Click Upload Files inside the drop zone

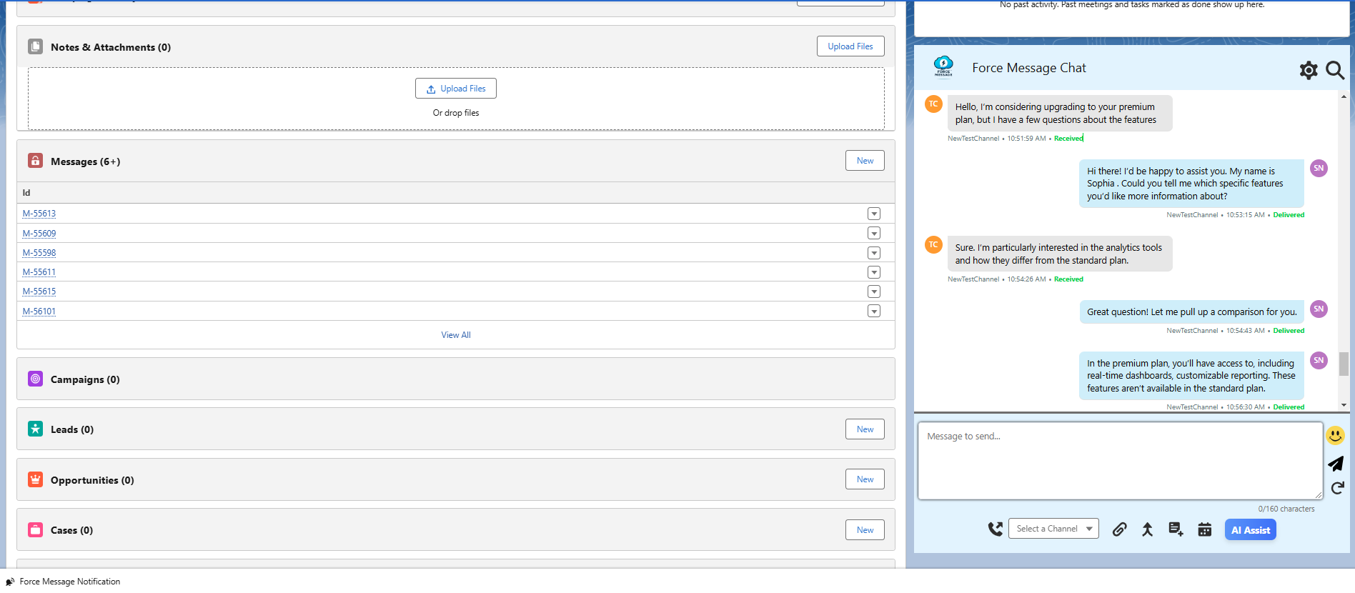click(x=456, y=89)
